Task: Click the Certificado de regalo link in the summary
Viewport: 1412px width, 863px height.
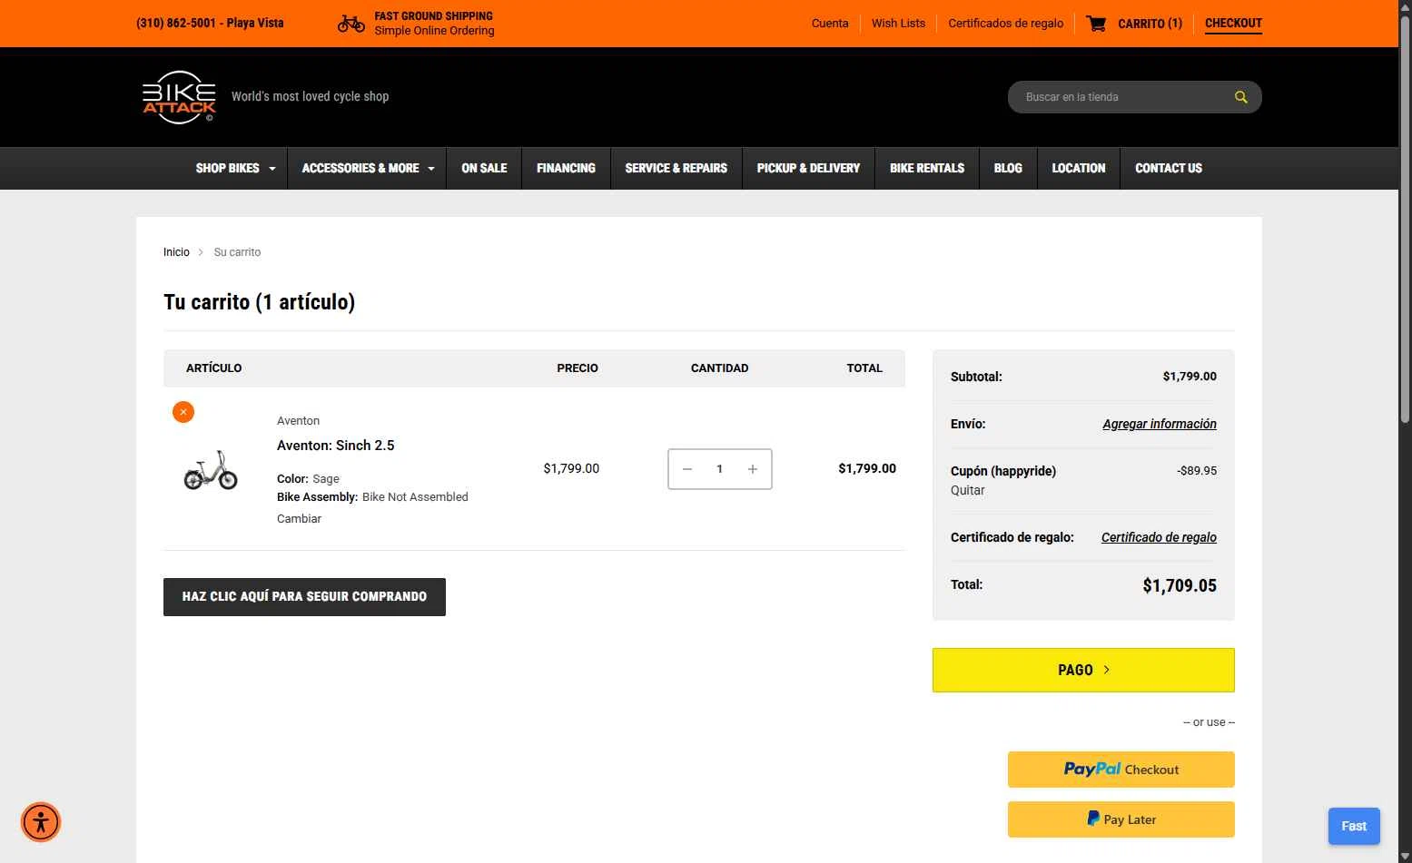Action: (x=1159, y=537)
